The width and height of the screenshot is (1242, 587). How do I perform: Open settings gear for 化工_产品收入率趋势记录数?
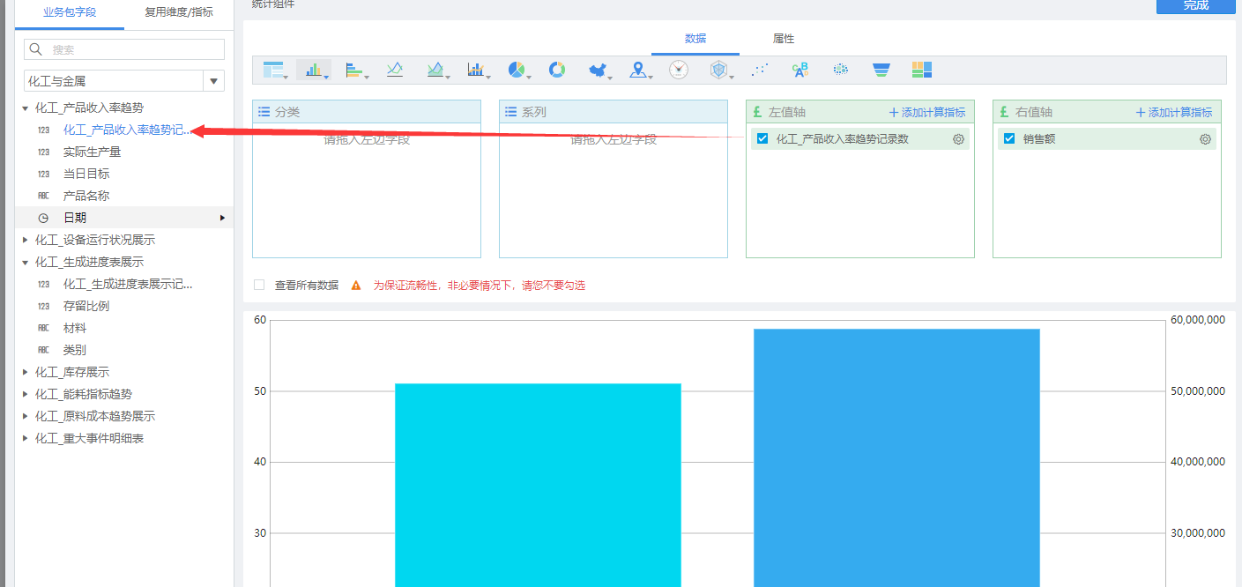(x=958, y=139)
